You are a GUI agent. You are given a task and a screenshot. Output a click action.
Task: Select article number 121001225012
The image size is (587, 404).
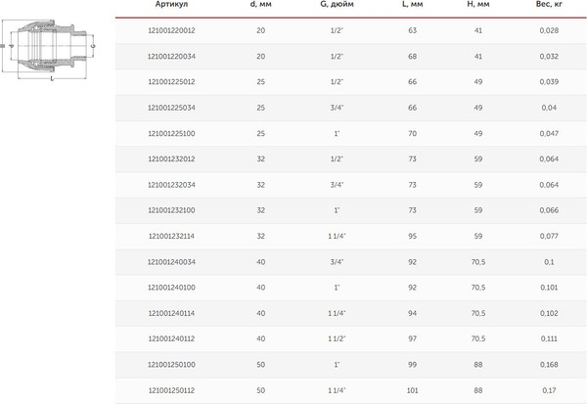click(x=171, y=82)
